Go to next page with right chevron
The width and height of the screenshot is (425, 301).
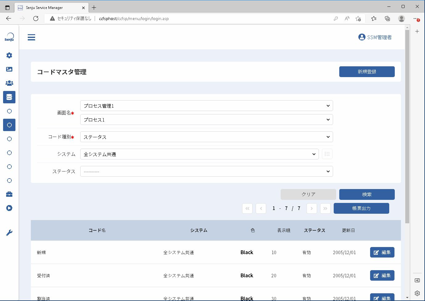[x=312, y=208]
